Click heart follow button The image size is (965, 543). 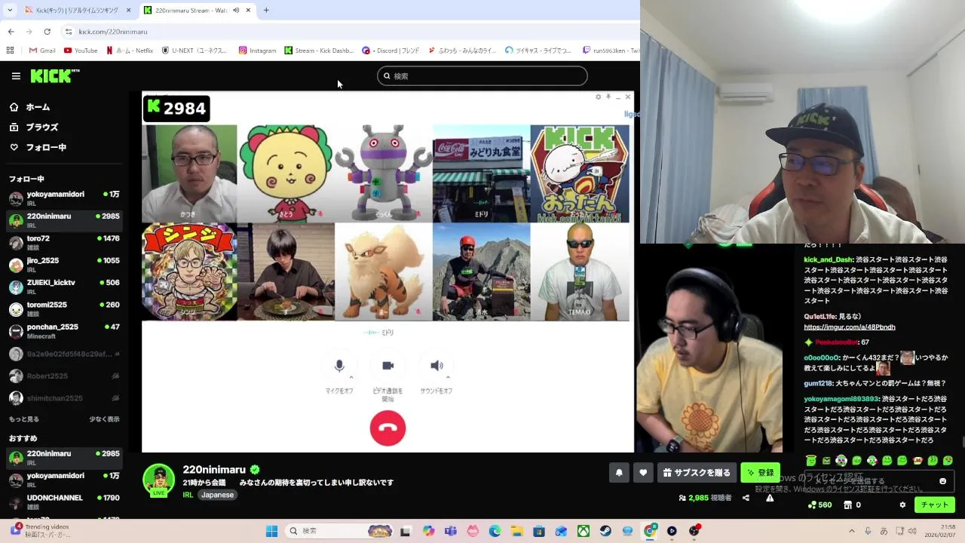[x=643, y=473]
